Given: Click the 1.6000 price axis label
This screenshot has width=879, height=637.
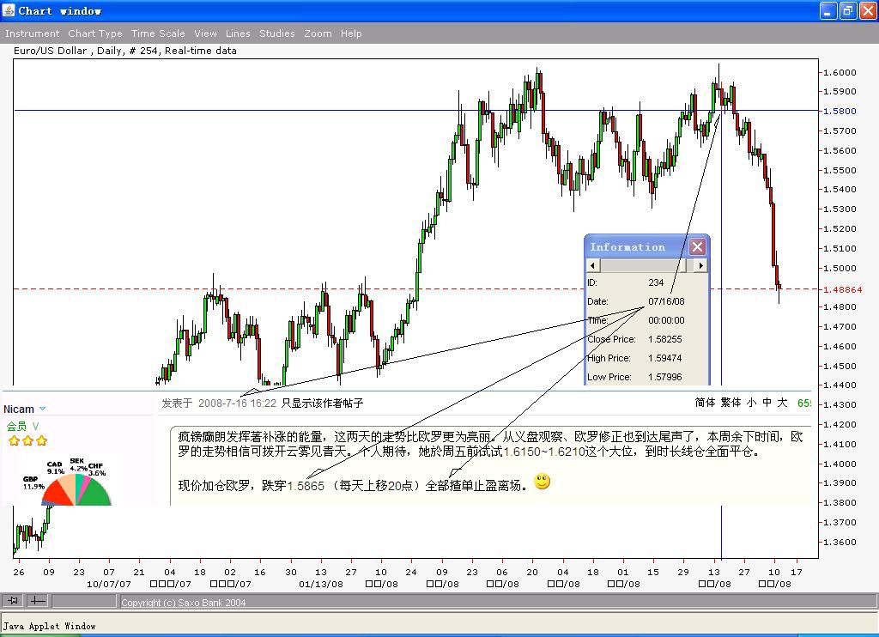Looking at the screenshot, I should [x=840, y=72].
